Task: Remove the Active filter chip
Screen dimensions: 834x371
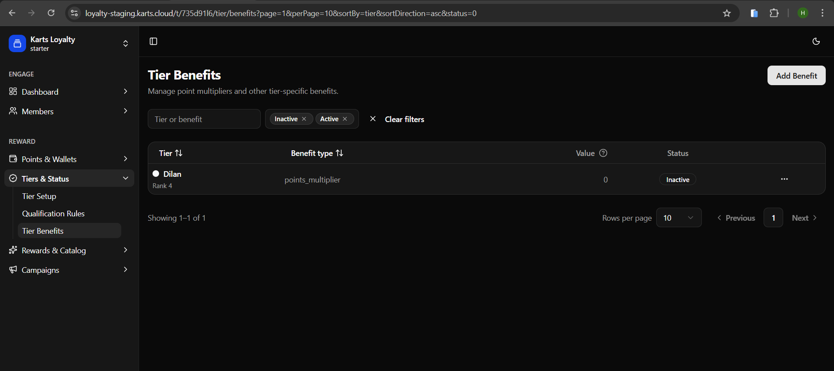Action: (x=345, y=119)
